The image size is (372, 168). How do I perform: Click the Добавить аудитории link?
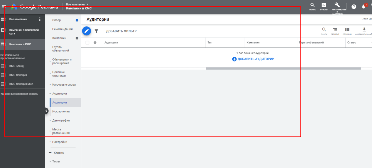pos(253,59)
